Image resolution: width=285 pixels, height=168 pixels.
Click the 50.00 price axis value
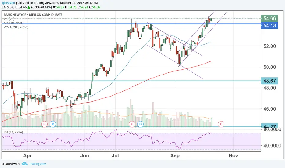[x=270, y=67]
